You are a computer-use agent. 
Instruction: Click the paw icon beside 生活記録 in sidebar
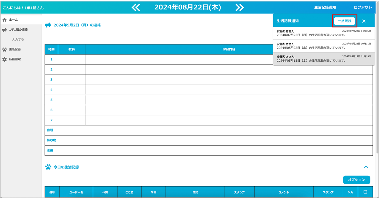tap(4, 50)
